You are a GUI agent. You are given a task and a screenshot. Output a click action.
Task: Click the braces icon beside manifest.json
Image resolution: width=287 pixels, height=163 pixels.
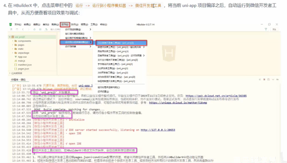(16, 65)
